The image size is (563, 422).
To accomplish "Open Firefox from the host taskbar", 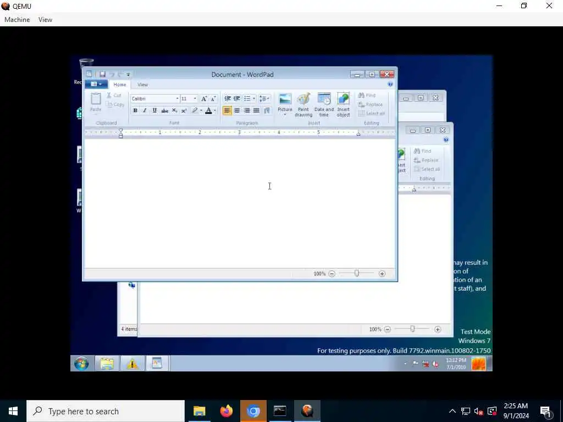I will tap(226, 411).
